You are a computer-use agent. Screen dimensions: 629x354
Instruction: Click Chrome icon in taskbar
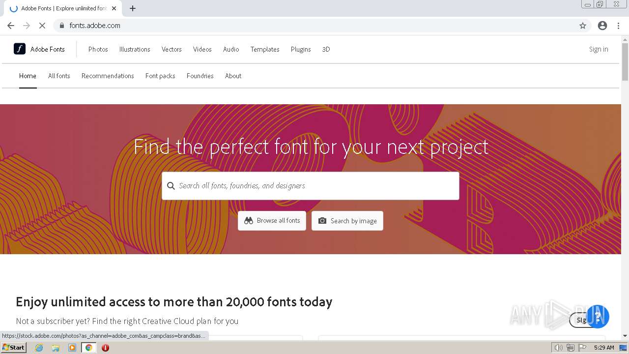pyautogui.click(x=89, y=348)
